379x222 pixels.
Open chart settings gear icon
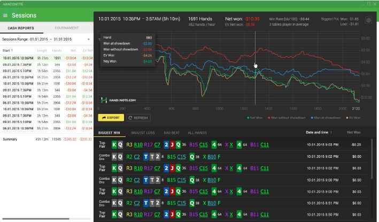click(x=368, y=20)
